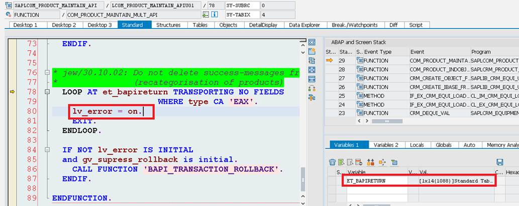Select stack row CRM_DEQUI_VAL
The height and width of the screenshot is (206, 519).
click(x=422, y=113)
